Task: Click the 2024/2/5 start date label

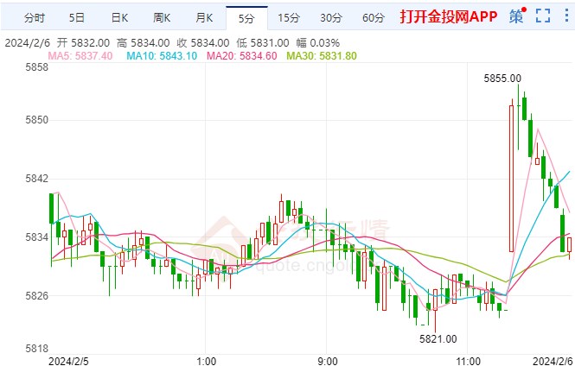Action: 68,361
